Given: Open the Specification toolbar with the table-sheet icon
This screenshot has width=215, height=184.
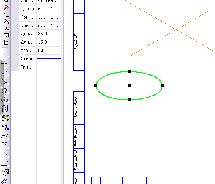Looking at the screenshot, I should coord(6,42).
